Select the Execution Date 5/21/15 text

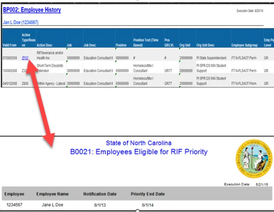(246, 184)
